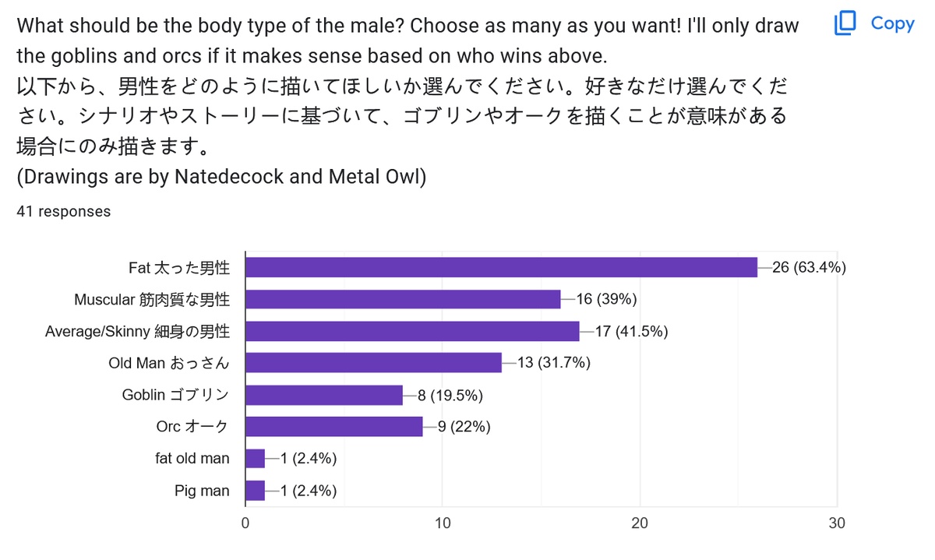The height and width of the screenshot is (560, 935).
Task: Select the Orc オーク bar
Action: (x=333, y=427)
